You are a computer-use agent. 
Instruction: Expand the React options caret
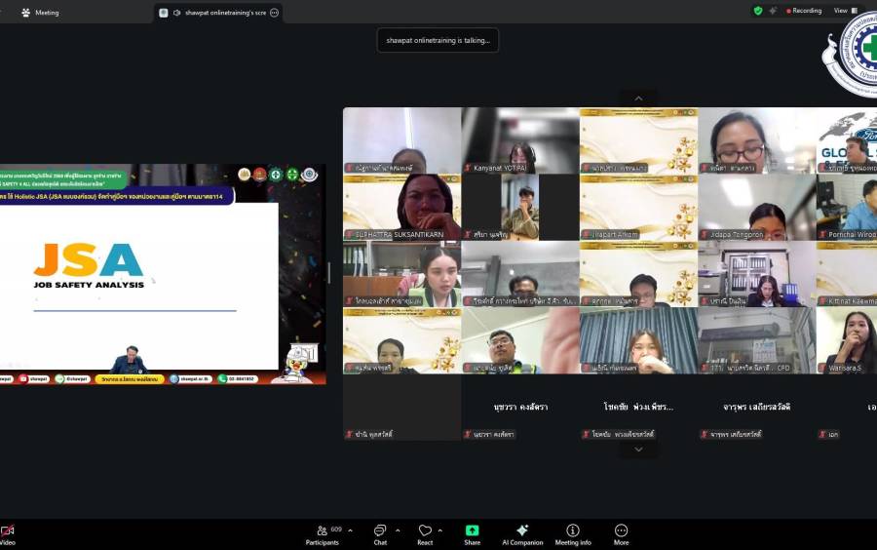[x=440, y=530]
